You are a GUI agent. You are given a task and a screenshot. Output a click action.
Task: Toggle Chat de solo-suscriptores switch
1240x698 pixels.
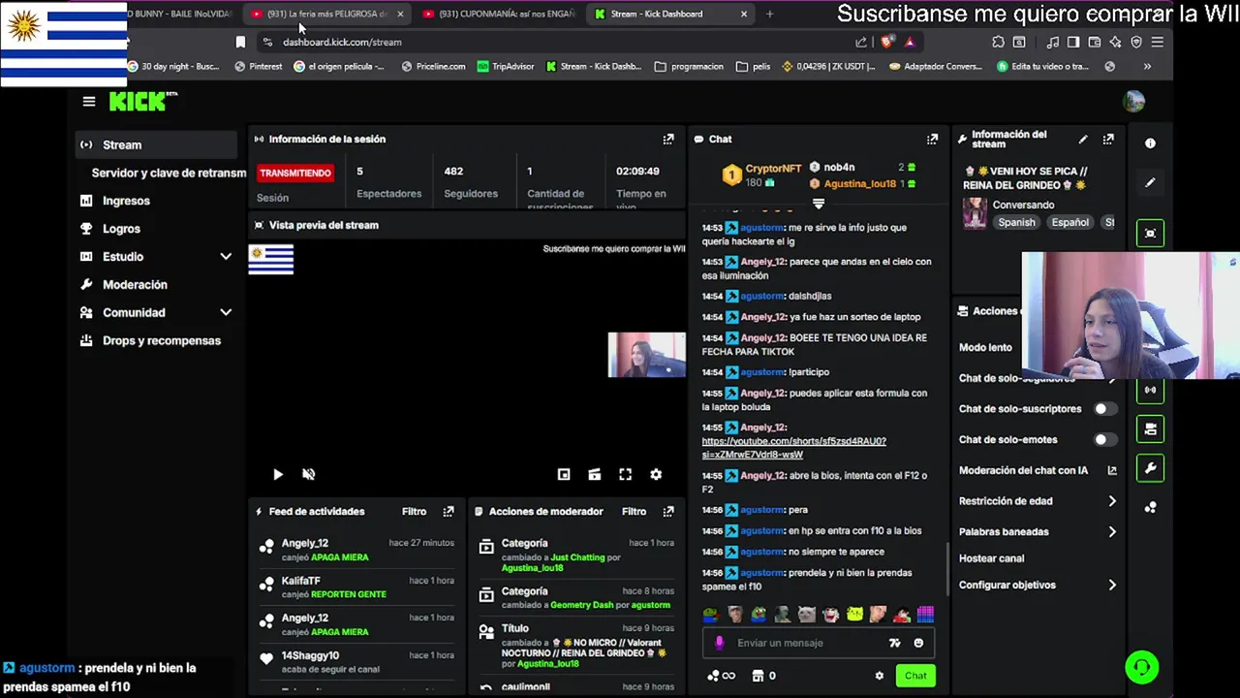pos(1104,409)
